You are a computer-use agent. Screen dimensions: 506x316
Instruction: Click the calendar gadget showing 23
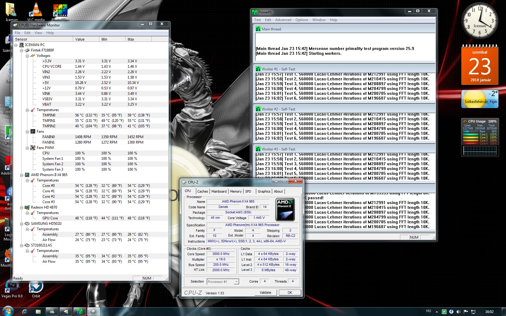[x=479, y=65]
